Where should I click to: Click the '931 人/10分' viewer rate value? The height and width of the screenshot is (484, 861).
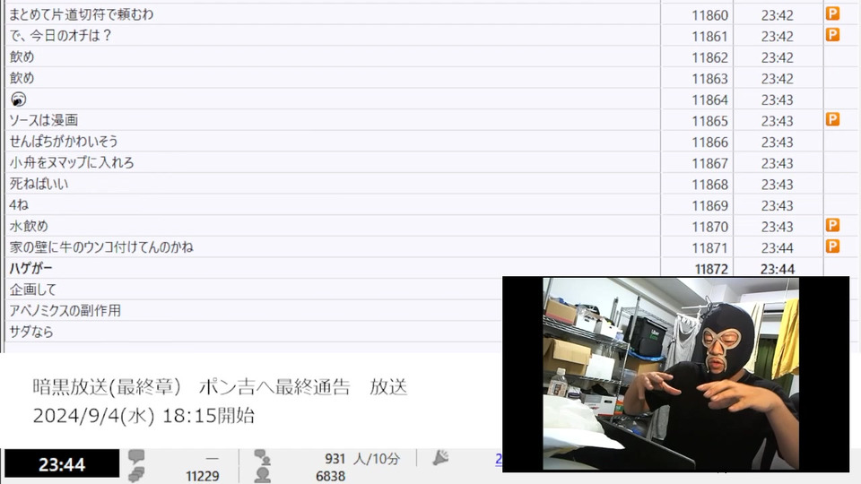(361, 458)
